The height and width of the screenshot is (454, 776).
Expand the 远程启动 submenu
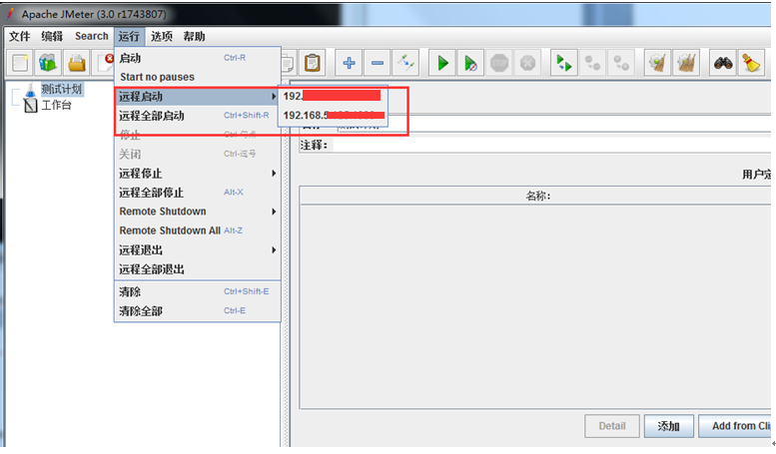(198, 97)
